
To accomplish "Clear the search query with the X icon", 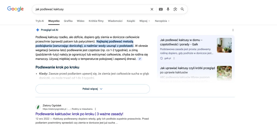I will 152,9.
